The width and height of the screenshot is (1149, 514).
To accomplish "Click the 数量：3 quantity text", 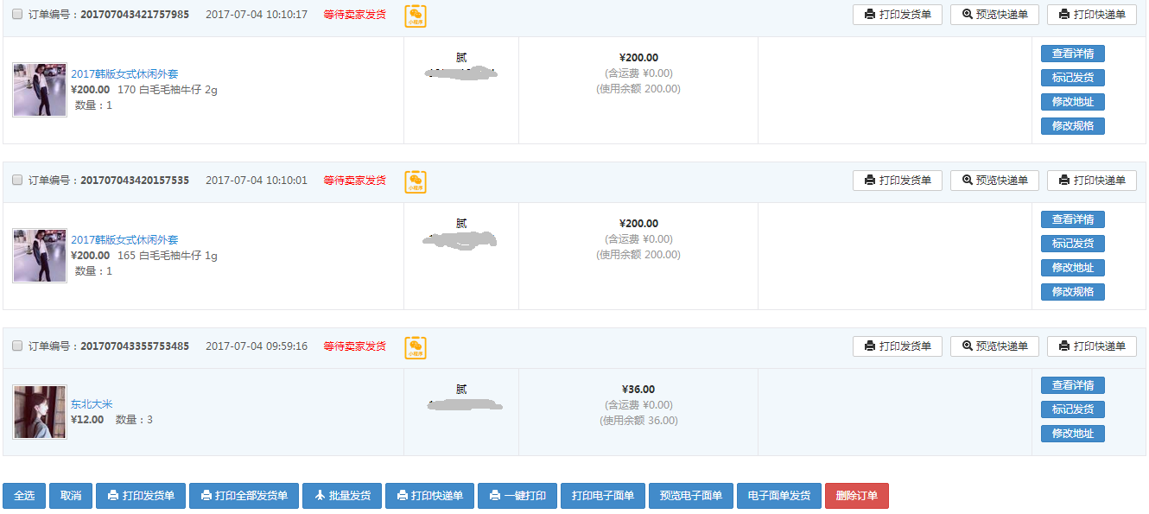I will coord(134,420).
